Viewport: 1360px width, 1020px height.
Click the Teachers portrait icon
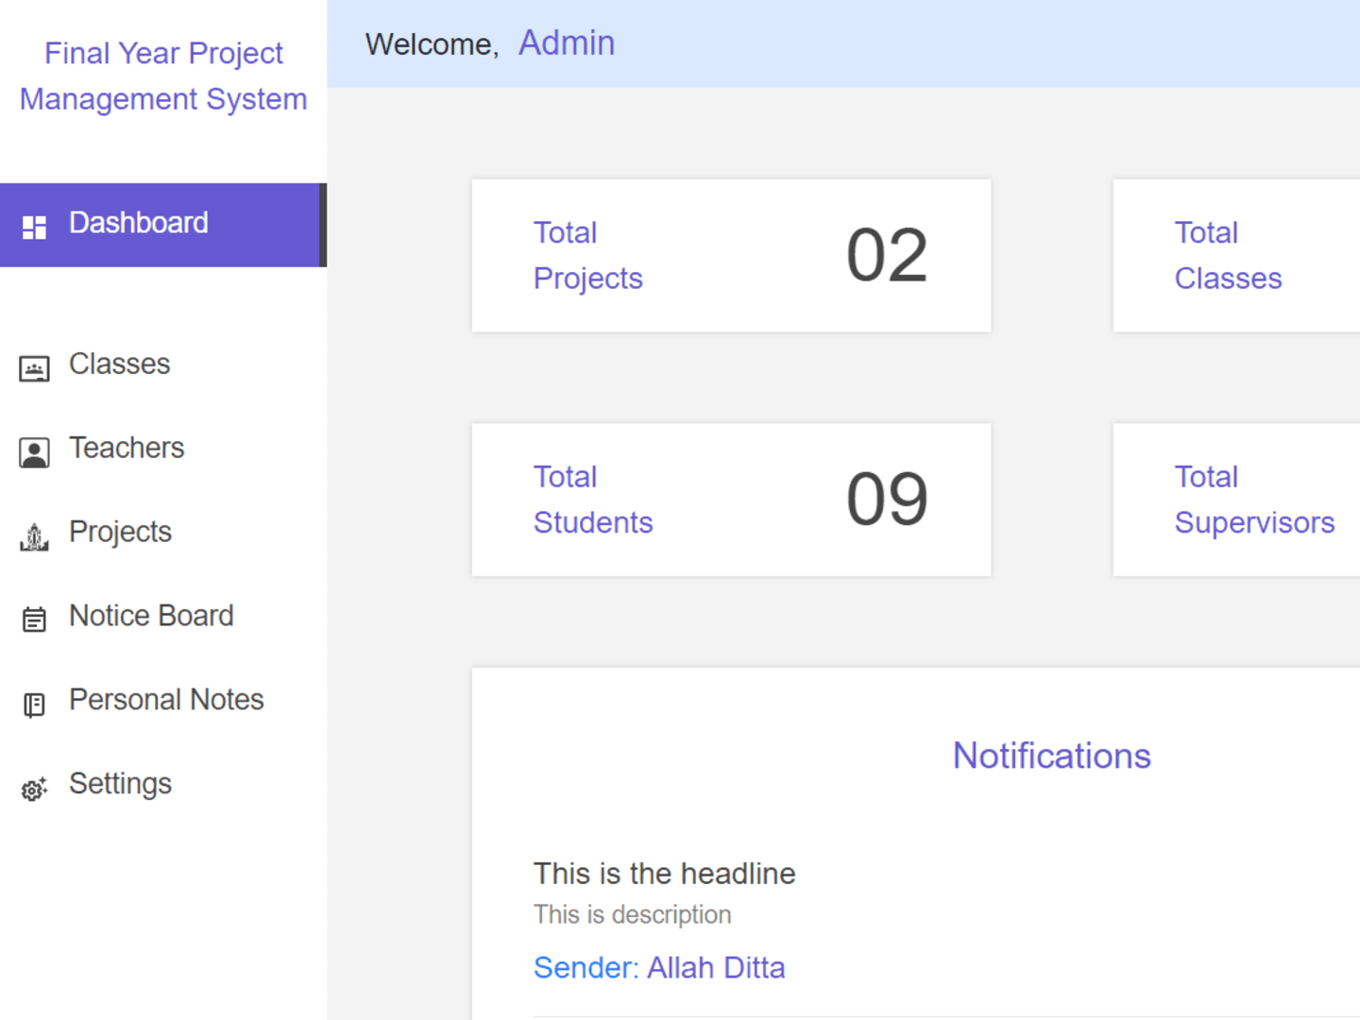[x=34, y=452]
